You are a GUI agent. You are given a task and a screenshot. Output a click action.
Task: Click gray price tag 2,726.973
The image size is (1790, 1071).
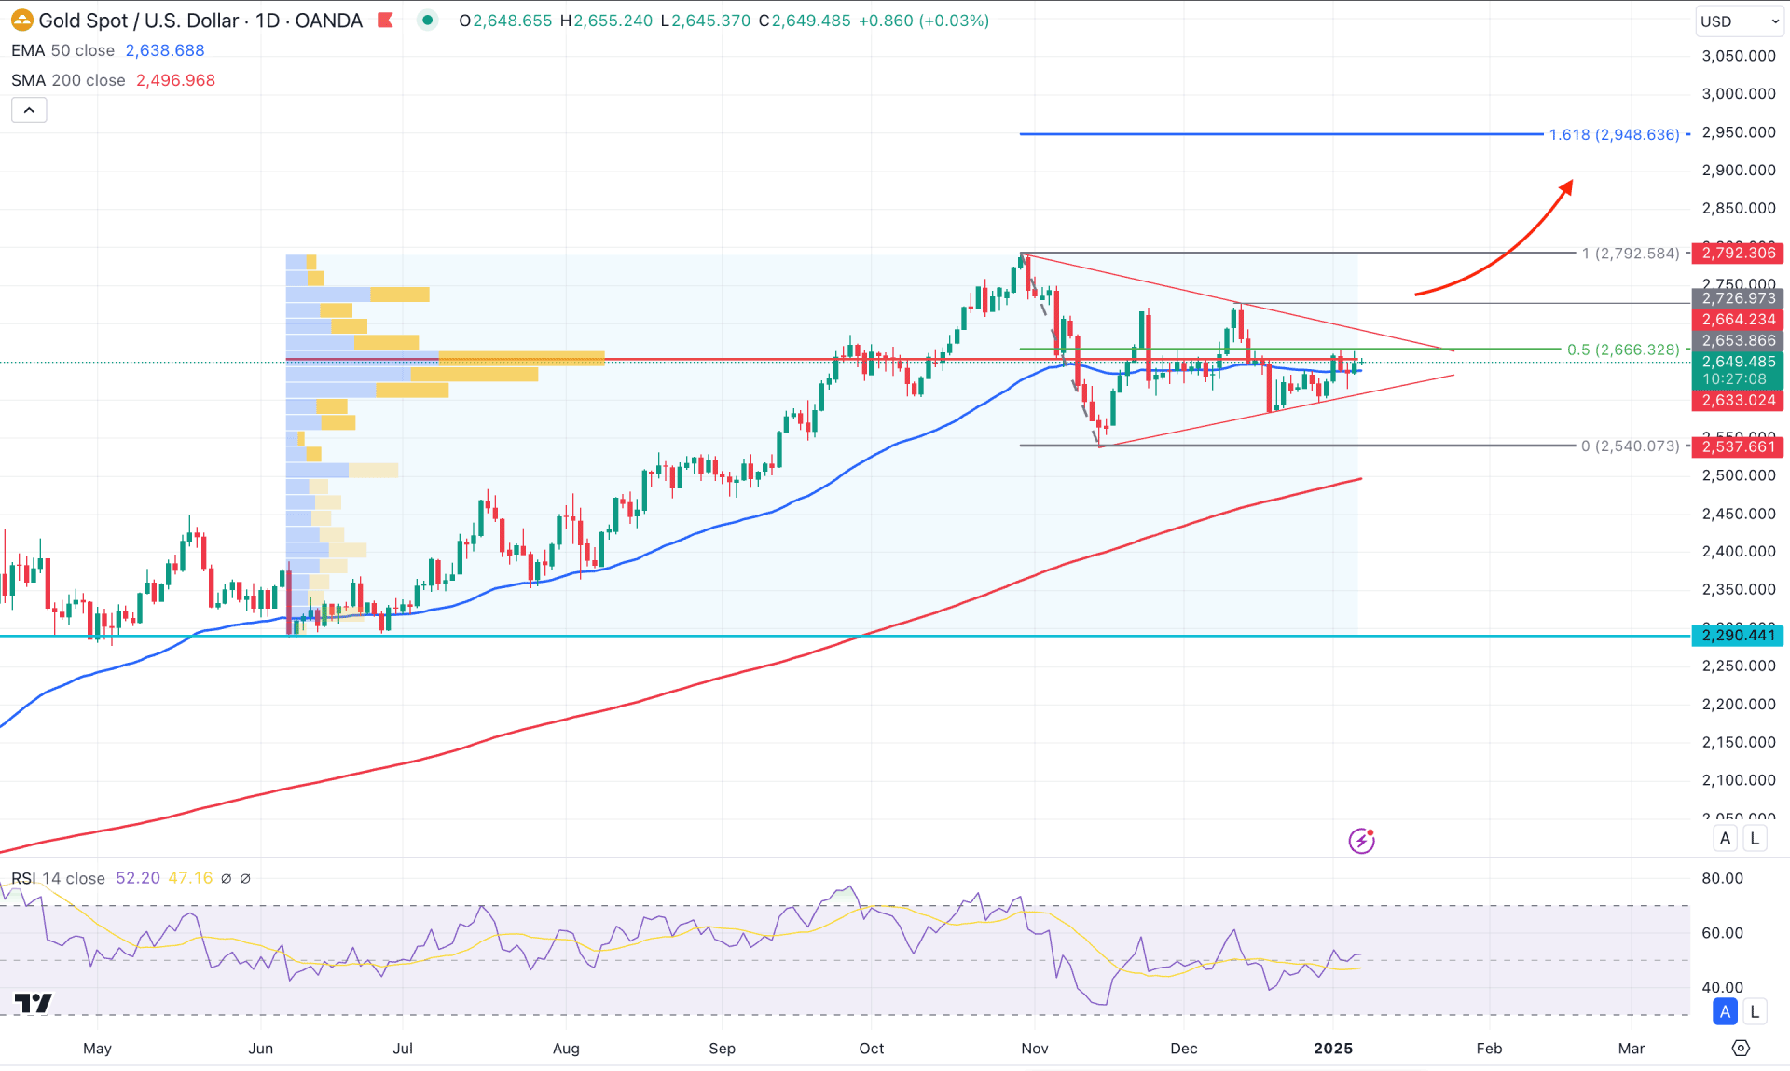pos(1738,298)
